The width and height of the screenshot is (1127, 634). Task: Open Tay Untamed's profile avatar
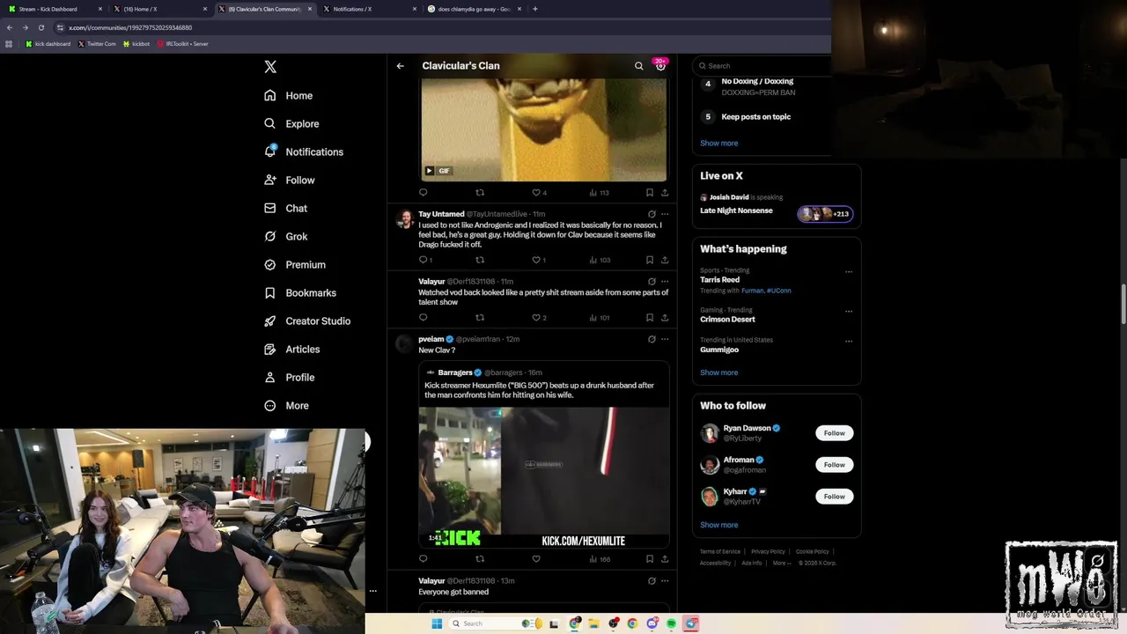pos(405,219)
